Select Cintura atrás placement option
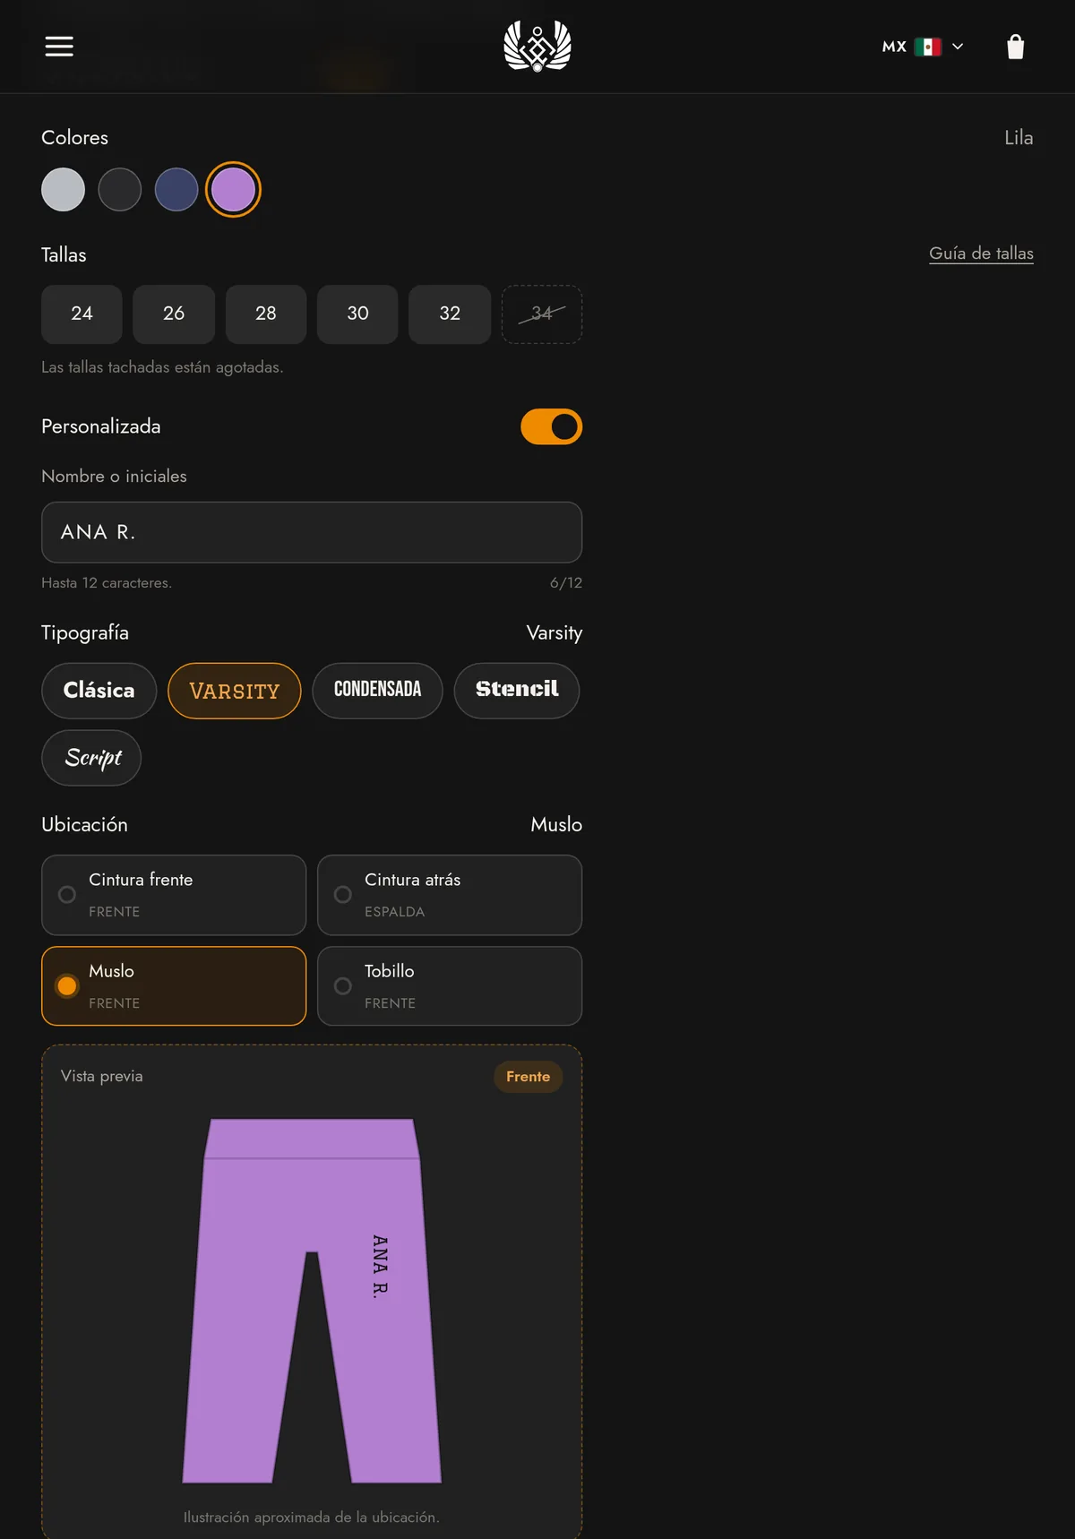Image resolution: width=1075 pixels, height=1539 pixels. [x=450, y=895]
